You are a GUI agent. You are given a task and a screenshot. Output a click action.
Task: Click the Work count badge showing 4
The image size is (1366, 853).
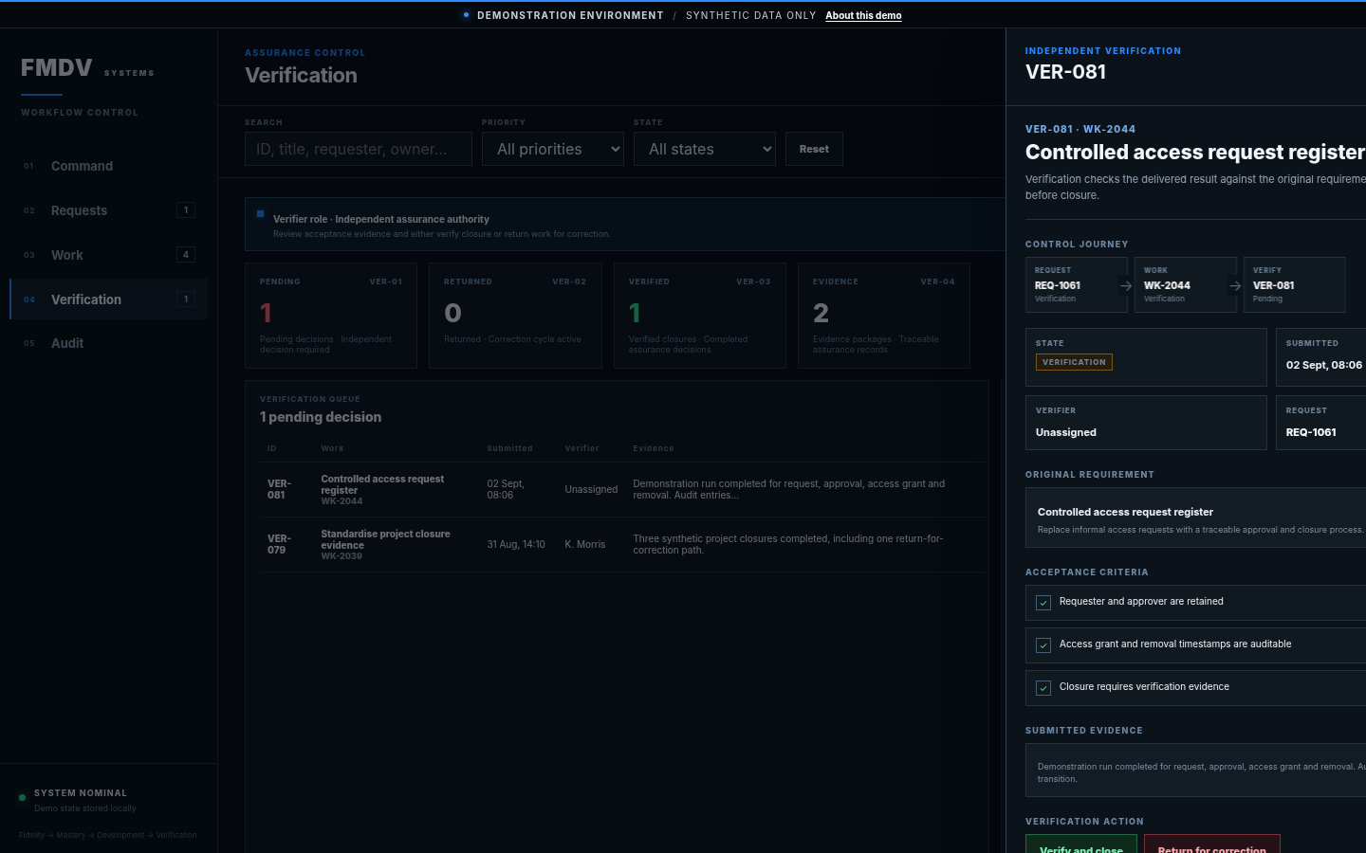186,255
